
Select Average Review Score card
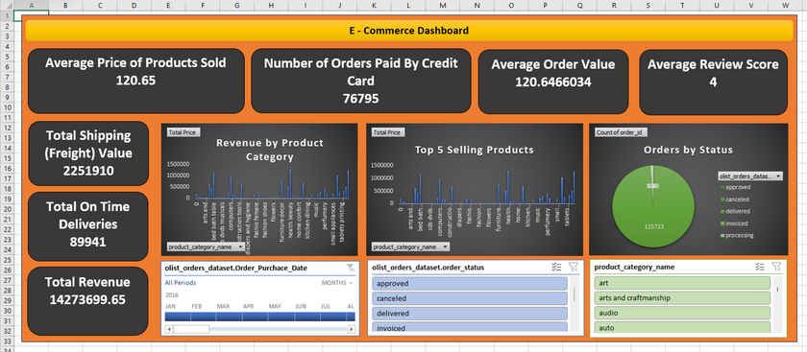713,82
